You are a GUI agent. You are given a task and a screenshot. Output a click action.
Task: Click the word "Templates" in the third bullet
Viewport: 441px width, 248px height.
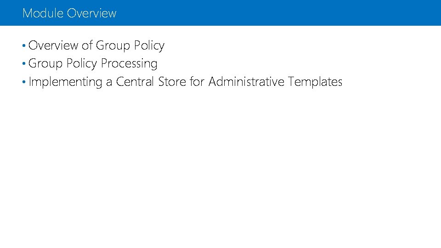(x=315, y=82)
